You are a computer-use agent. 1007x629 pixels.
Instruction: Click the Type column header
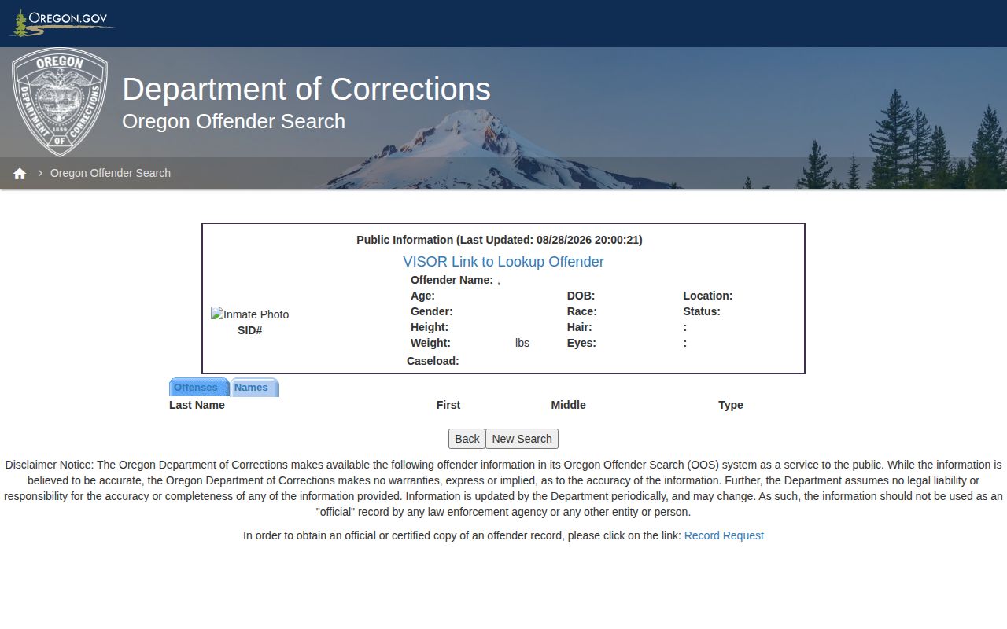pos(731,405)
